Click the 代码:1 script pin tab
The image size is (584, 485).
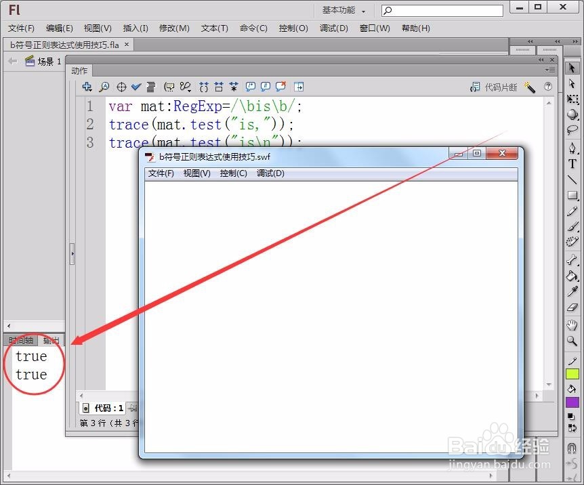(x=103, y=408)
